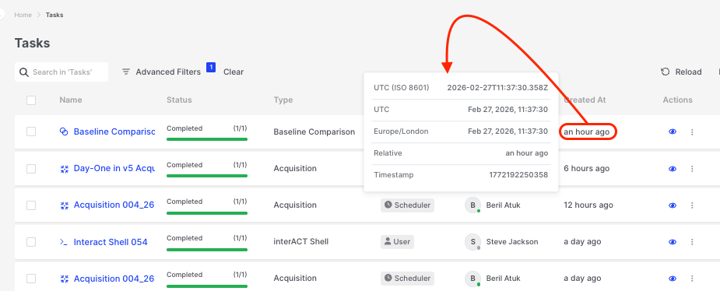Click Steve Jackson's avatar circle
Viewport: 720px width, 291px height.
pos(473,242)
